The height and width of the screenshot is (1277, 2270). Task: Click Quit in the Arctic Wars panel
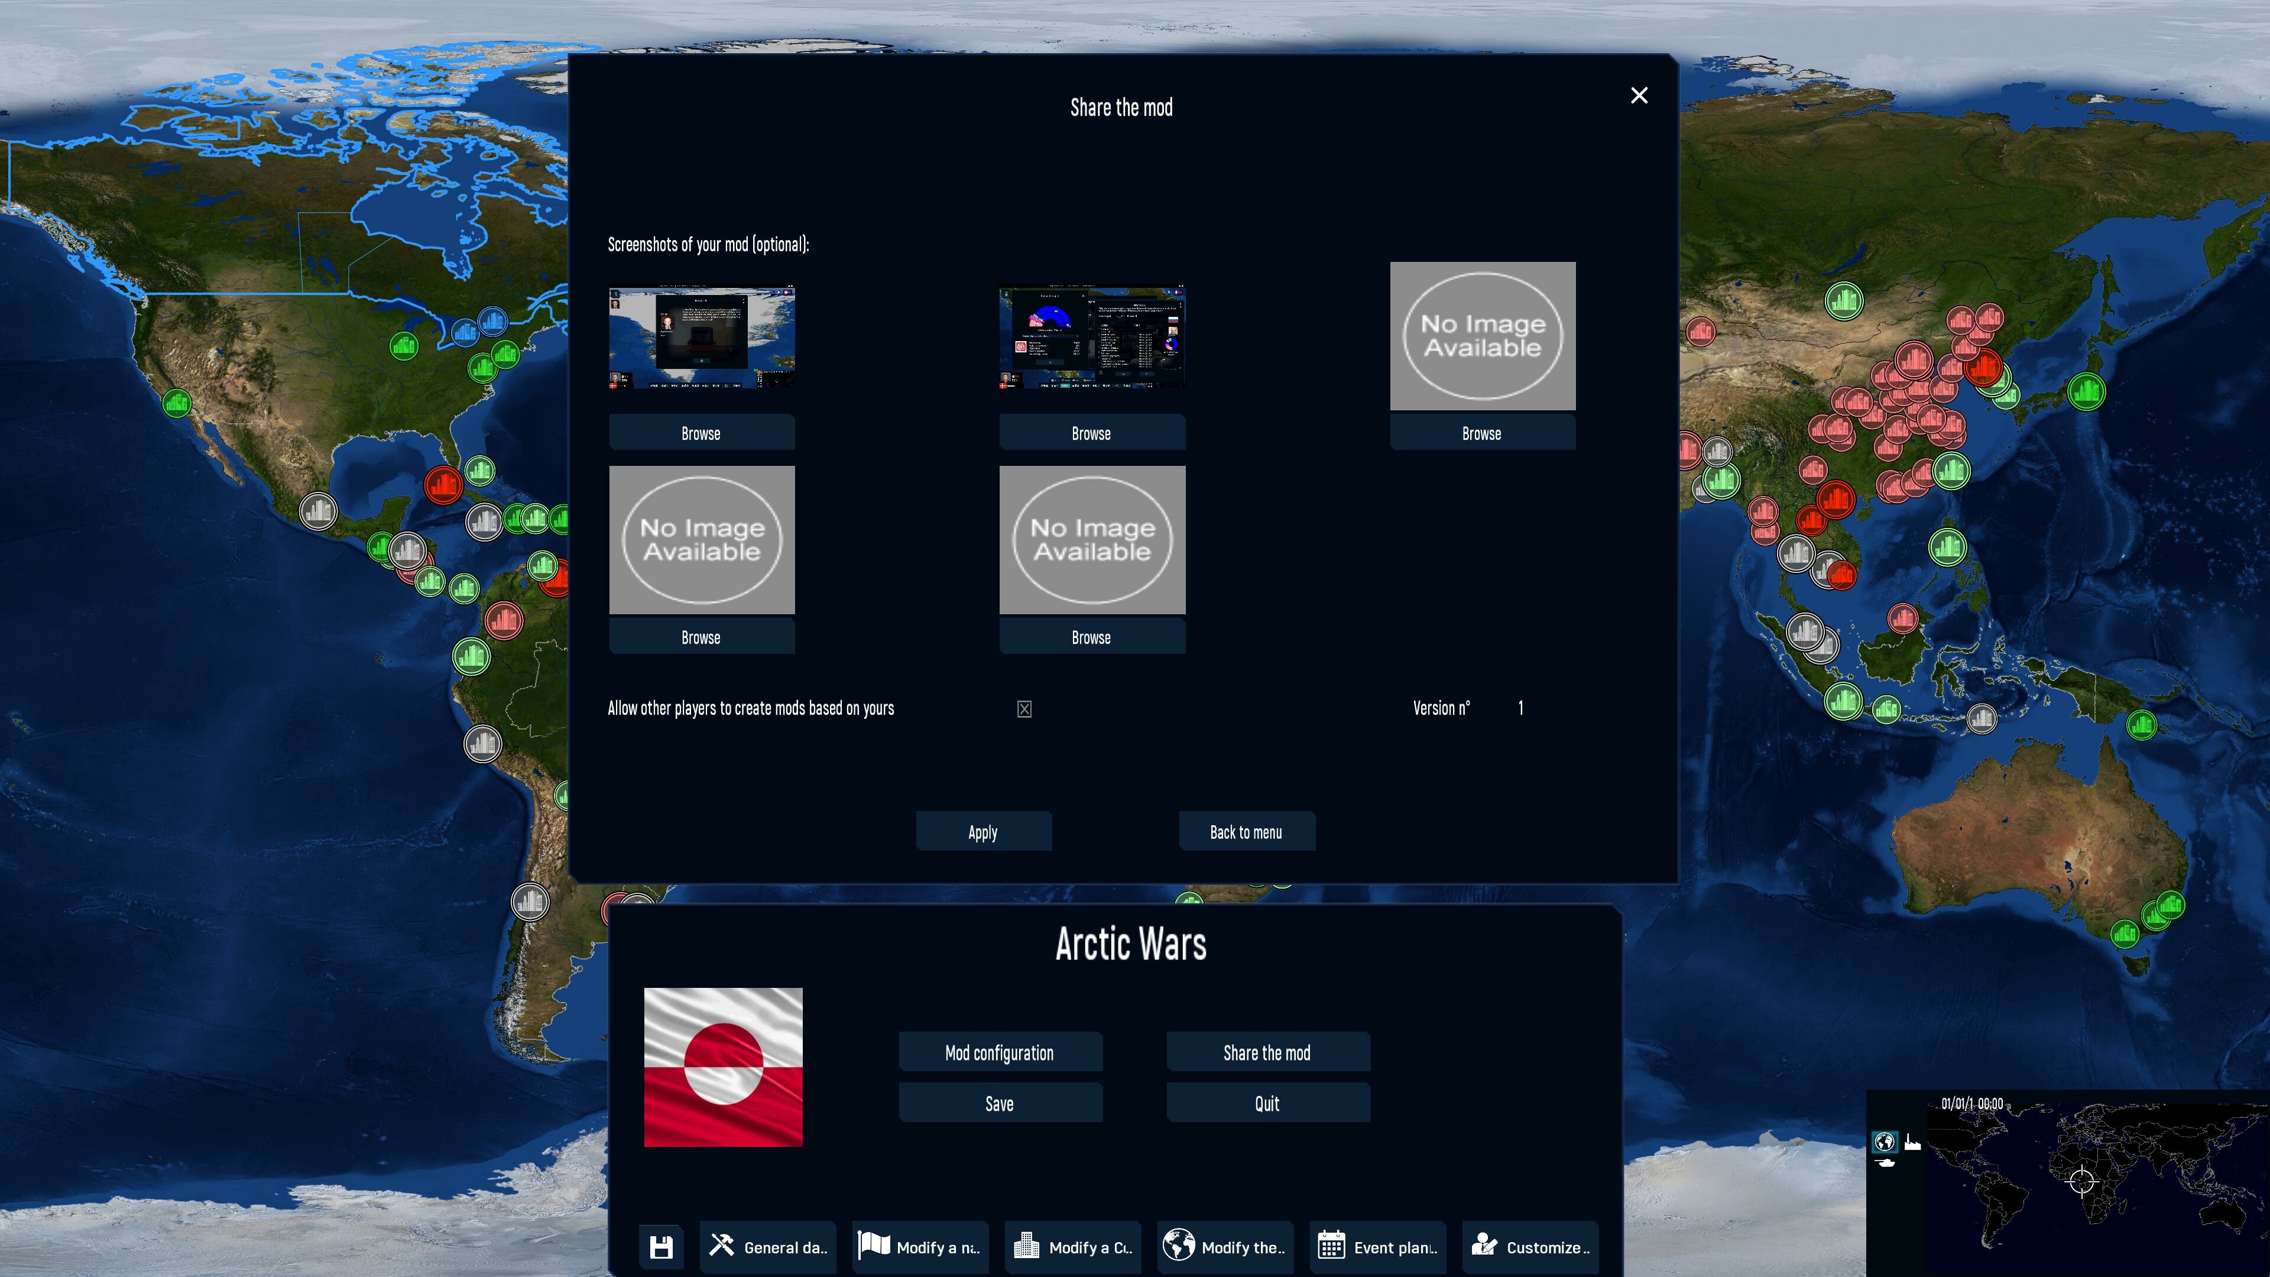1266,1103
